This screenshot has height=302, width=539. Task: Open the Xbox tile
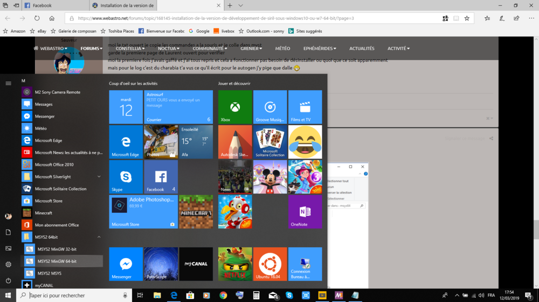235,107
